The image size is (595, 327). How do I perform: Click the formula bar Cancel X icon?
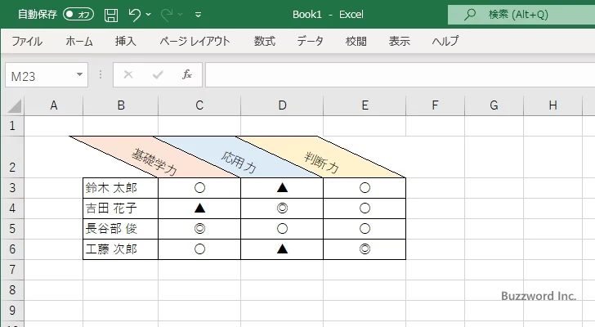point(128,74)
